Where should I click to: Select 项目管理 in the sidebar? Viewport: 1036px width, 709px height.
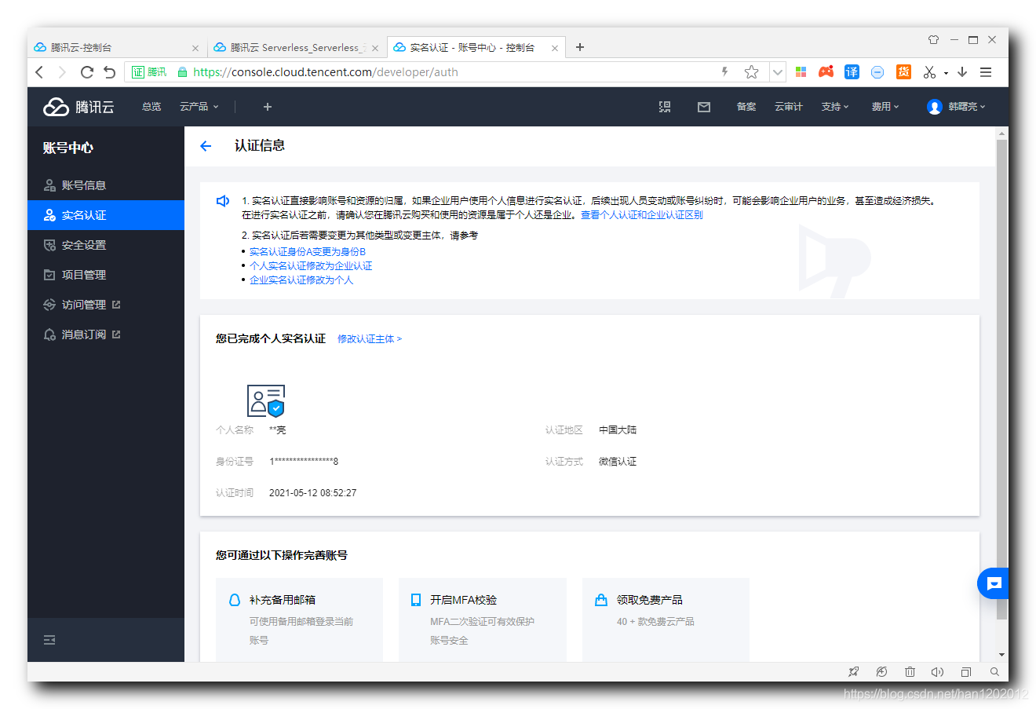click(106, 275)
